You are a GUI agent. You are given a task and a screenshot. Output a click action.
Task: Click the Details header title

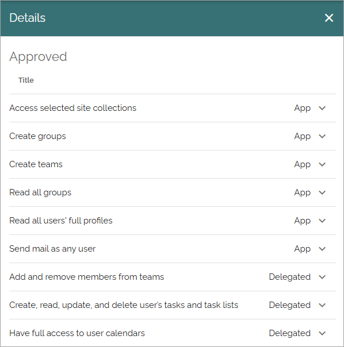pos(28,18)
